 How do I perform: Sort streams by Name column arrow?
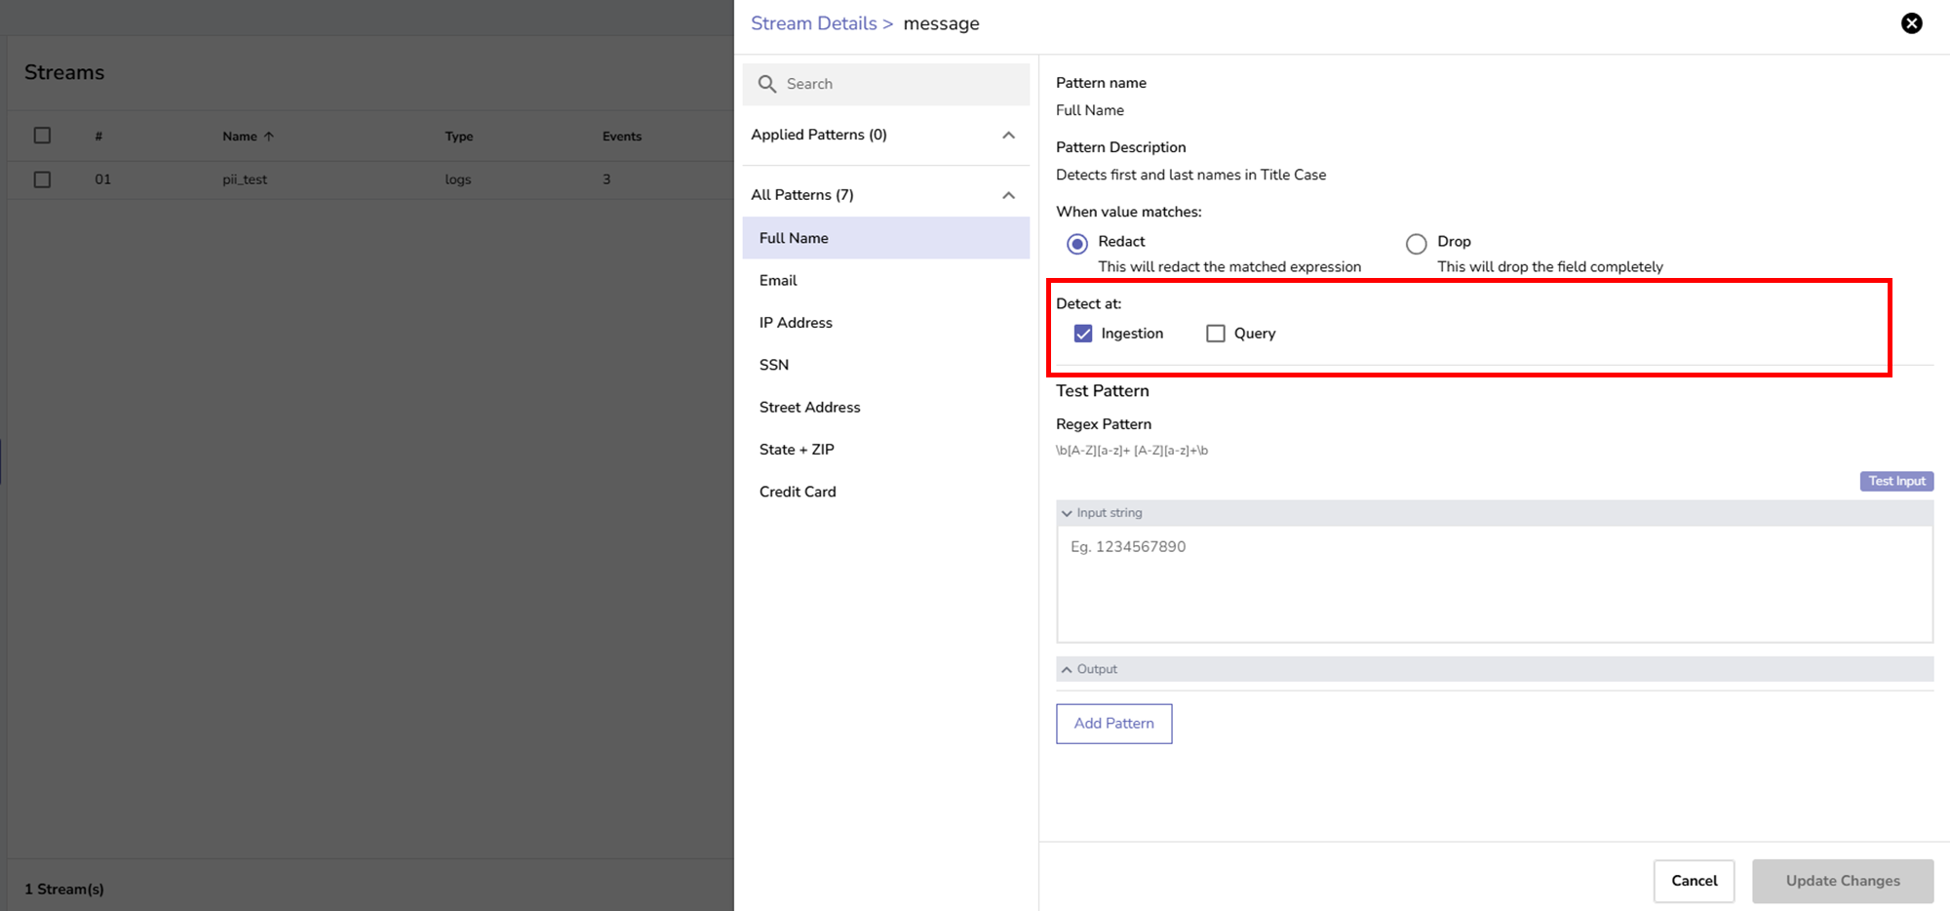point(269,137)
